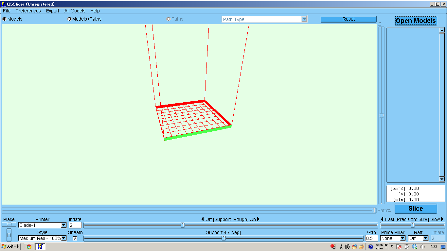Image resolution: width=447 pixels, height=251 pixels.
Task: Click the volume speaker tray icon
Action: coord(422,247)
